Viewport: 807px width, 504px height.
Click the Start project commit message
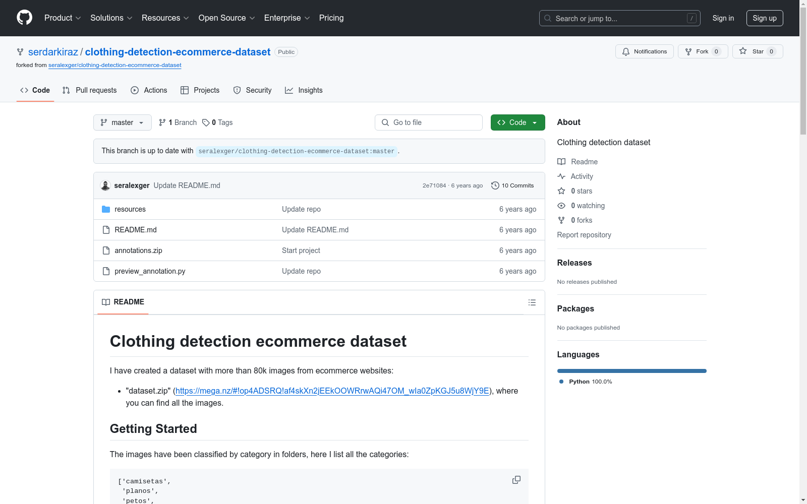[301, 250]
